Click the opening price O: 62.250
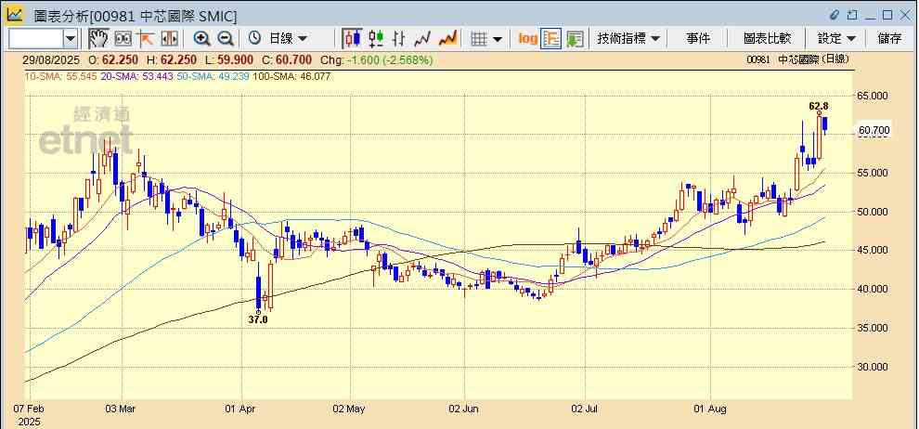 tap(114, 59)
